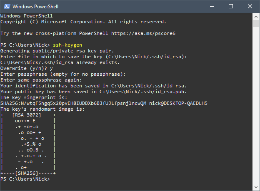Screen dimensions: 260x191
Task: Click the Windows PowerShell title text
Action: pos(35,7)
